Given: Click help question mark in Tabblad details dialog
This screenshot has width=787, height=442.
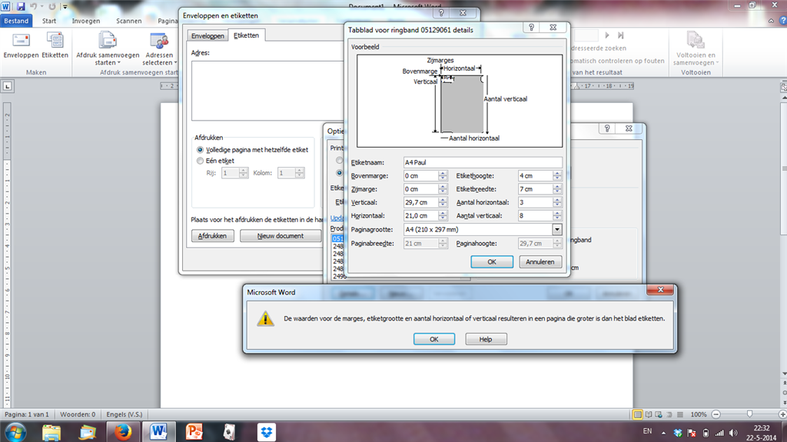Looking at the screenshot, I should 531,27.
